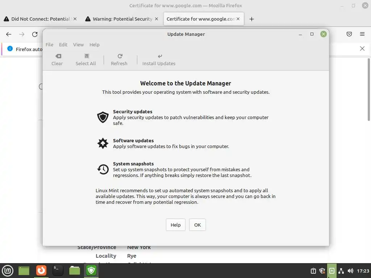Open the View menu in Update Manager
This screenshot has height=278, width=371.
78,45
